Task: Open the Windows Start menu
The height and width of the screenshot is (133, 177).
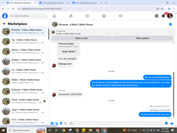Action: click(3, 130)
